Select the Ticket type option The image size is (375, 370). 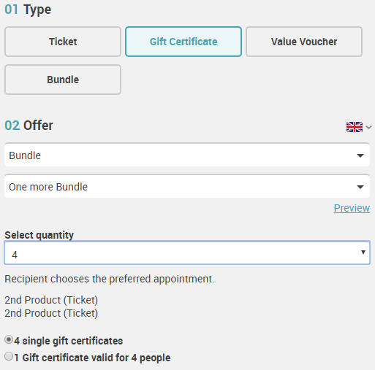(63, 42)
